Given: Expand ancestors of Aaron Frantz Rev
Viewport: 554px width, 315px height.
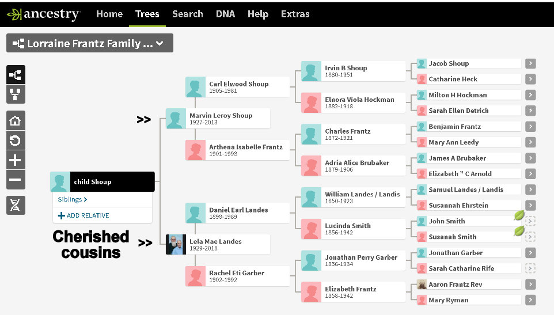Looking at the screenshot, I should coord(530,284).
